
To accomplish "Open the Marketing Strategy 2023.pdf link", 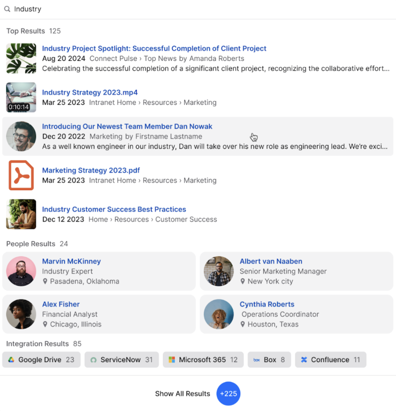I will [x=91, y=170].
